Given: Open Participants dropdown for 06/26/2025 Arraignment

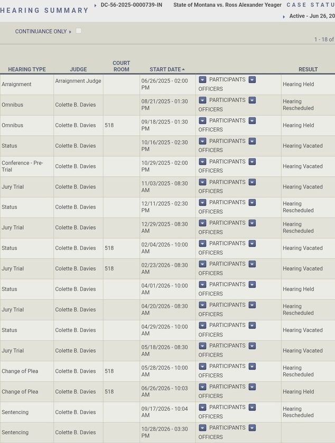Looking at the screenshot, I should click(202, 80).
